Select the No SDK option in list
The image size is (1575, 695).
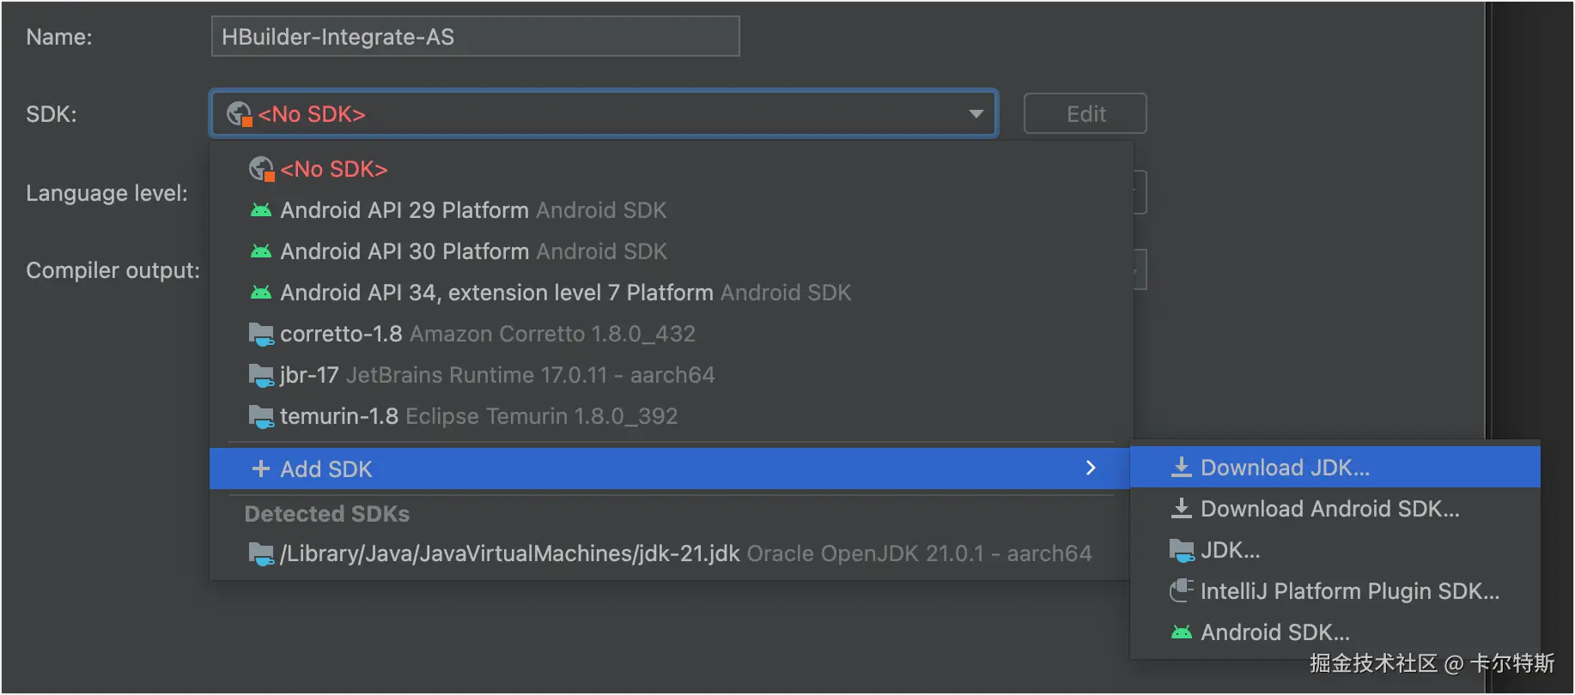click(x=334, y=169)
